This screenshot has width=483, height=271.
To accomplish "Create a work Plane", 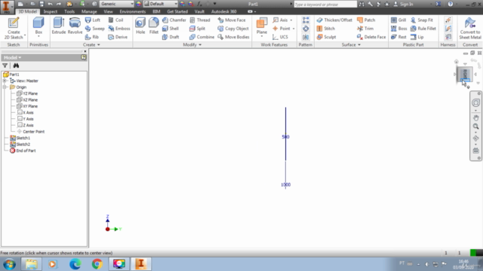I will pos(262,27).
